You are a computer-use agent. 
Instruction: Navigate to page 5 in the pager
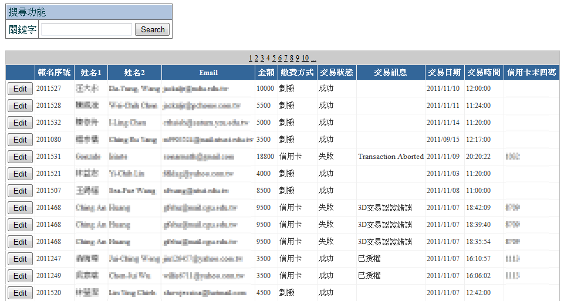tap(274, 58)
